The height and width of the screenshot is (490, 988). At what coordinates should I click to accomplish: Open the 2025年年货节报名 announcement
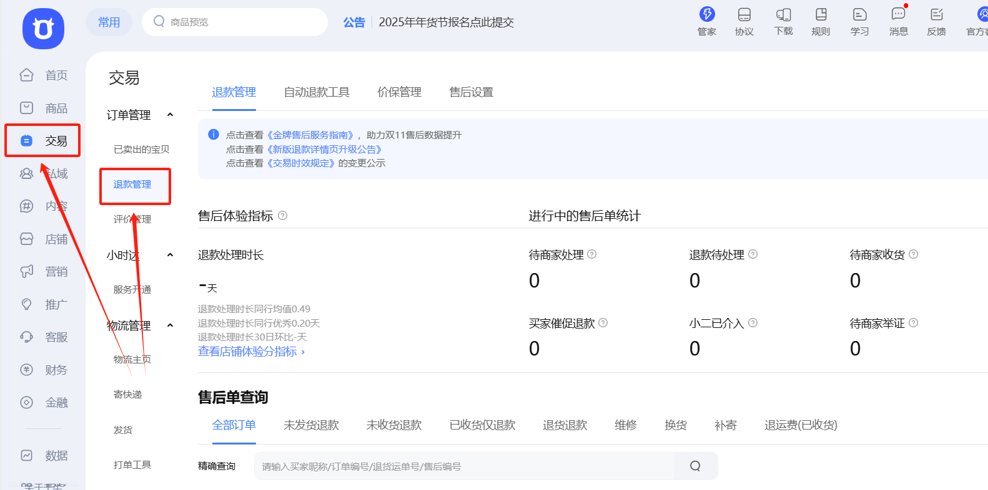[x=446, y=22]
